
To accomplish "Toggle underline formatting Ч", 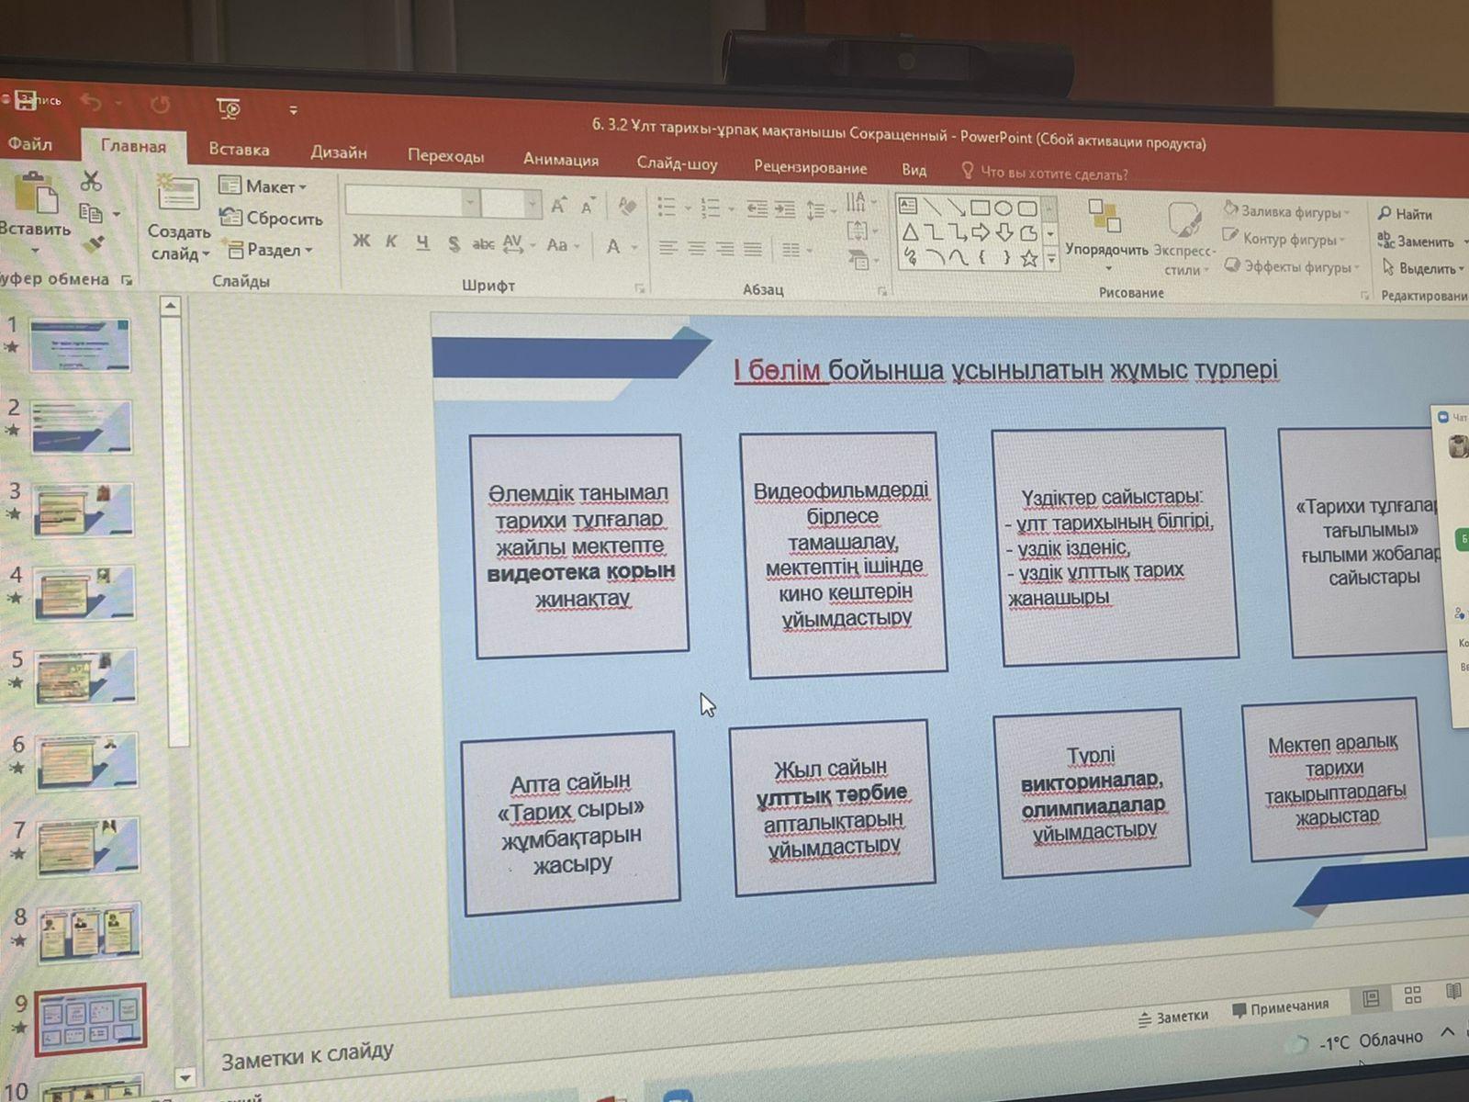I will coord(422,242).
